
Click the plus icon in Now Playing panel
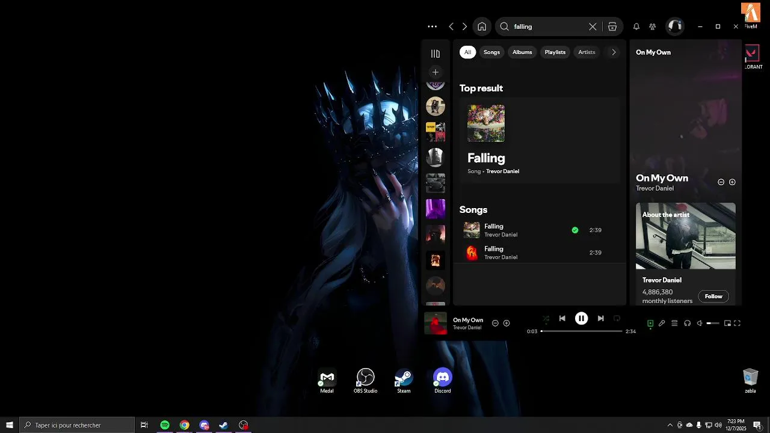[x=732, y=182]
